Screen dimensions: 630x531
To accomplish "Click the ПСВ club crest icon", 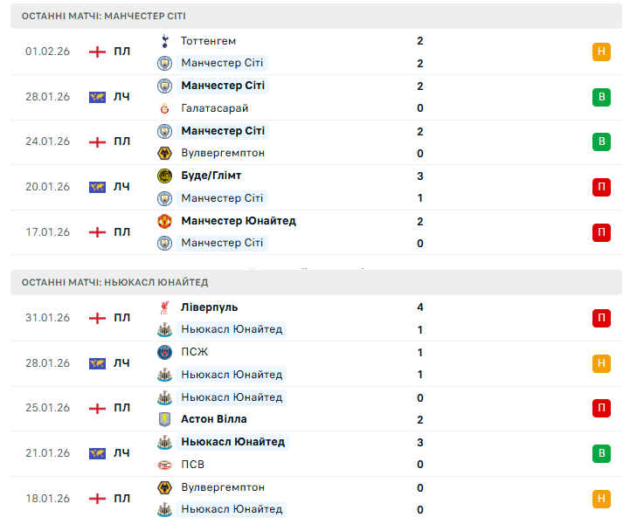I will point(164,465).
